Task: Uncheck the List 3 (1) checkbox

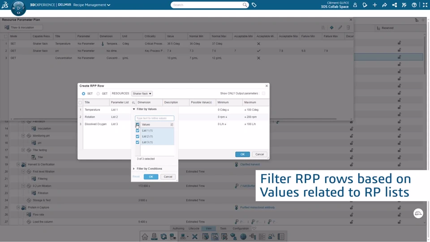Action: [x=138, y=142]
